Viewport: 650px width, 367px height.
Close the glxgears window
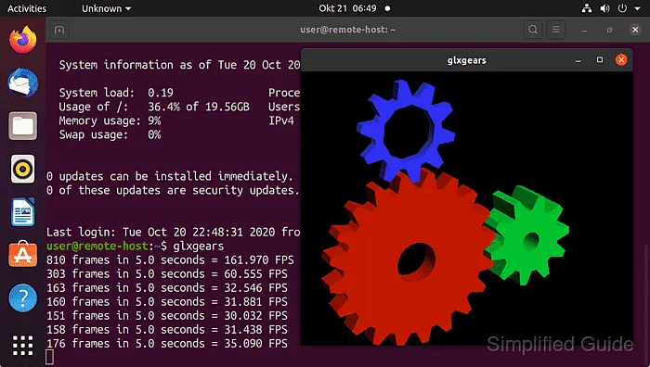tap(621, 60)
